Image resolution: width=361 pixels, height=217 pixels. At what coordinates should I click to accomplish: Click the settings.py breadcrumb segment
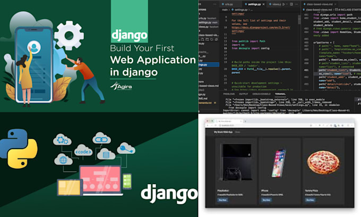click(239, 10)
